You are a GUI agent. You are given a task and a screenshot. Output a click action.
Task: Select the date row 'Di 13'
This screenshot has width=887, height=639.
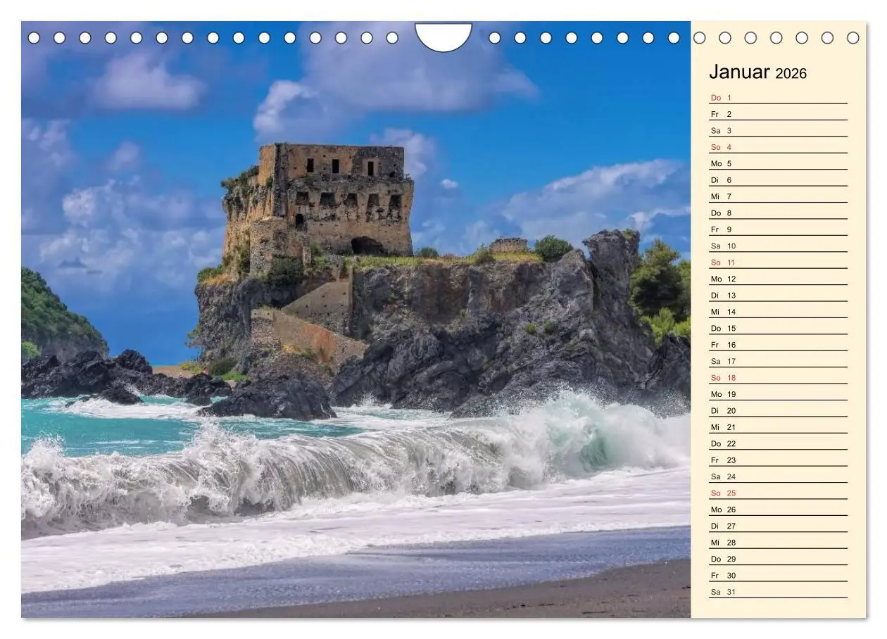[778, 295]
